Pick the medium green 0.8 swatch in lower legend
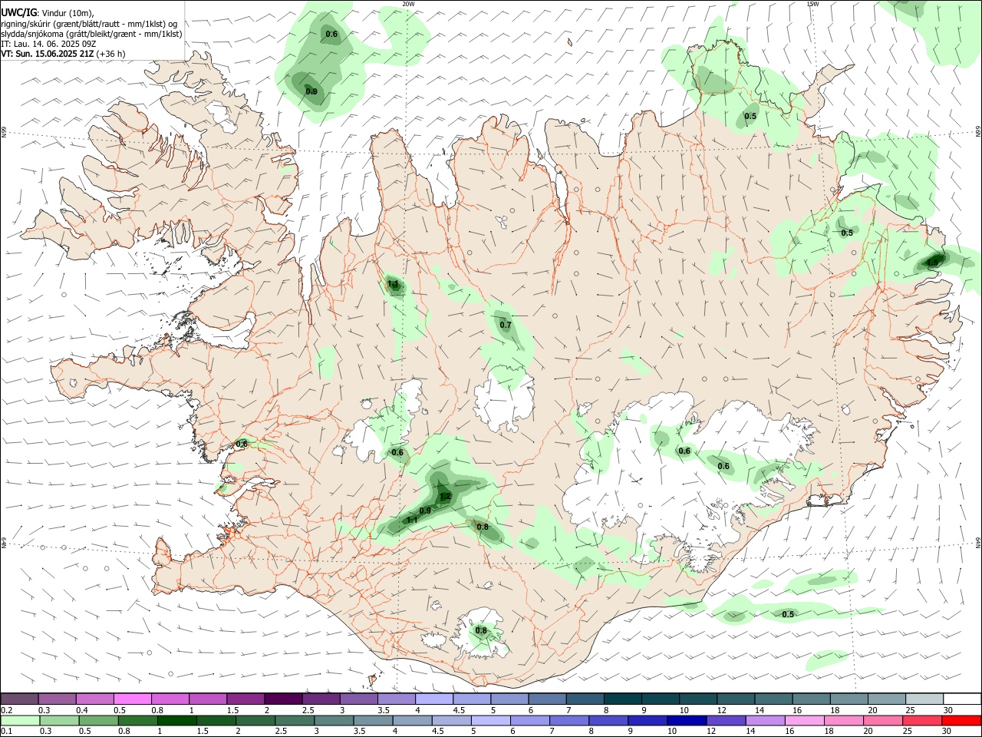The image size is (982, 737). pyautogui.click(x=138, y=720)
